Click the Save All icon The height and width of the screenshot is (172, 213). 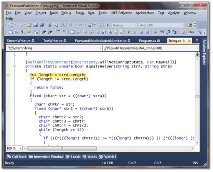(x=42, y=25)
